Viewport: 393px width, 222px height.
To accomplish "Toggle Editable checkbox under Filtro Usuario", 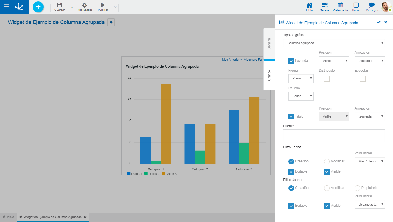I will [x=291, y=206].
